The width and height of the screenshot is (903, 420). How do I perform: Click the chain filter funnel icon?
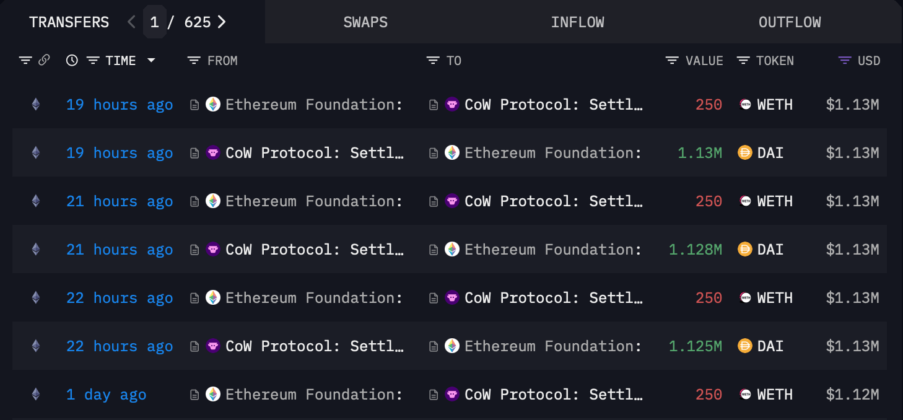[25, 60]
